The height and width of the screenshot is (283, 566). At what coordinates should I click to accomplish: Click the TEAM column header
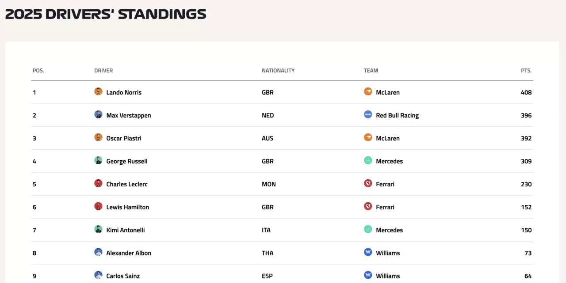pos(371,71)
